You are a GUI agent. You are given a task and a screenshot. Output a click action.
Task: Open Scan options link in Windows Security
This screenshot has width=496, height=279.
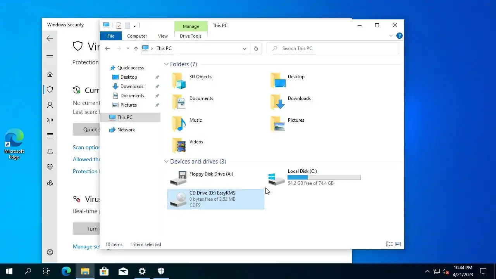[86, 147]
